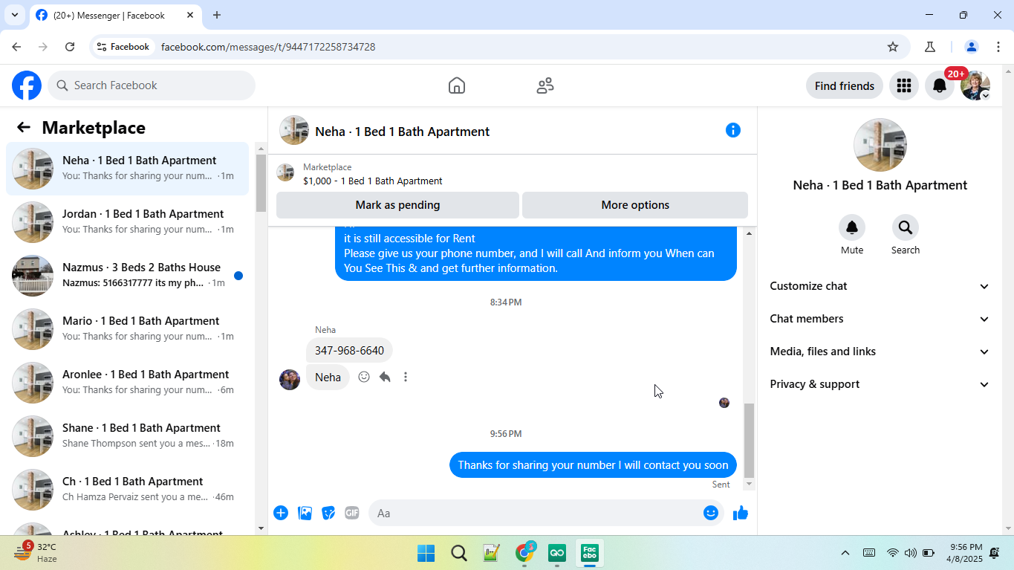View site information icon in address bar
This screenshot has width=1014, height=570.
tap(102, 47)
